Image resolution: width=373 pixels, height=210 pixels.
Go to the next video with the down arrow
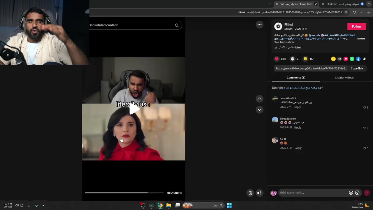click(259, 110)
